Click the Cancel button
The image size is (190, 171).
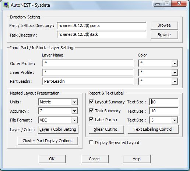pos(95,159)
